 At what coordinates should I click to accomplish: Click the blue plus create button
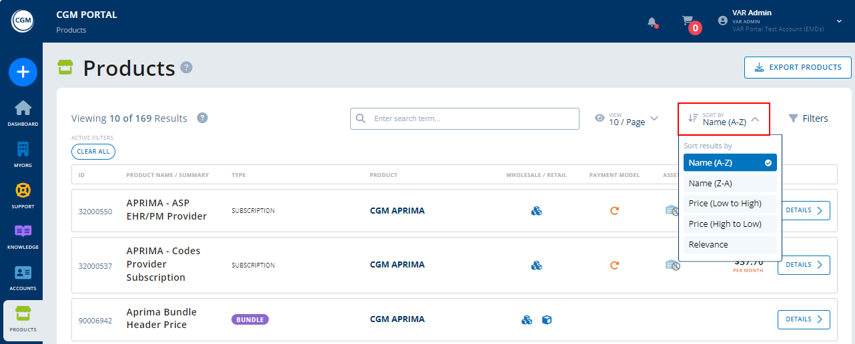tap(23, 72)
